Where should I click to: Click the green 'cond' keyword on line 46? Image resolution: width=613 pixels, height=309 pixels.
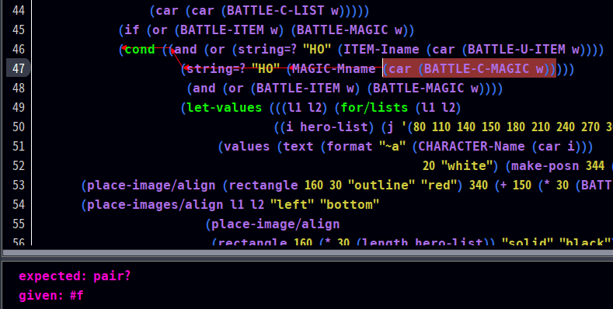140,49
